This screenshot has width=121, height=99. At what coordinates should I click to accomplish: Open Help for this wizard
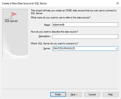point(111,94)
